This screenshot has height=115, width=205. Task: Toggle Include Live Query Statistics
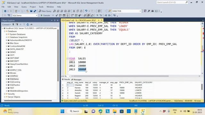click(76, 15)
